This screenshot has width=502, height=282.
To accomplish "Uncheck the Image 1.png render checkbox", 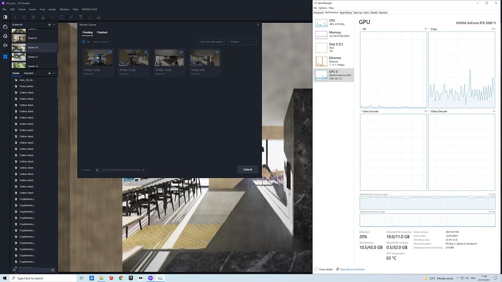I will pos(181,51).
